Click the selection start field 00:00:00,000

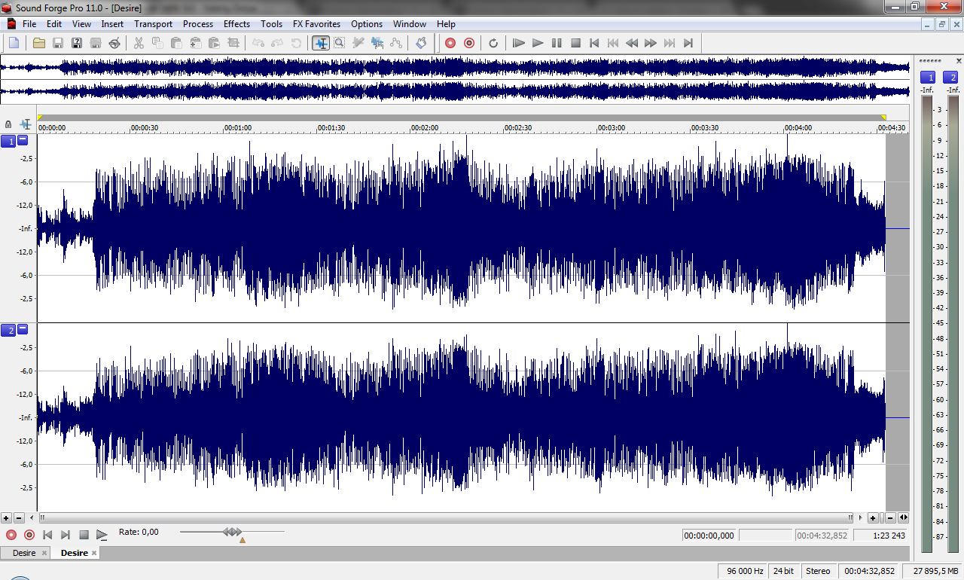709,536
